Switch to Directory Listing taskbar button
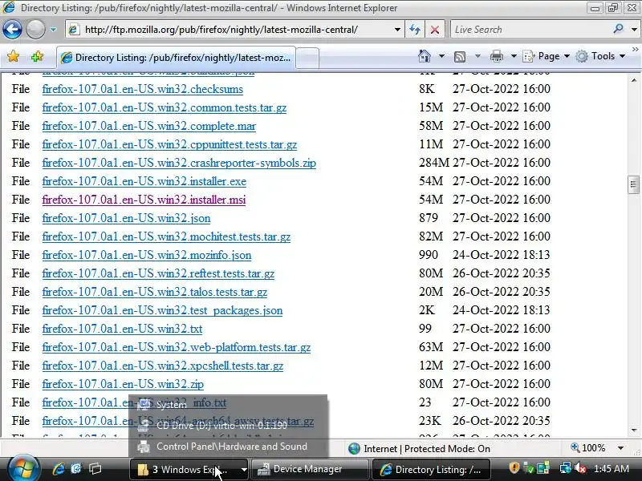Screen dimensions: 642x481 coord(432,469)
